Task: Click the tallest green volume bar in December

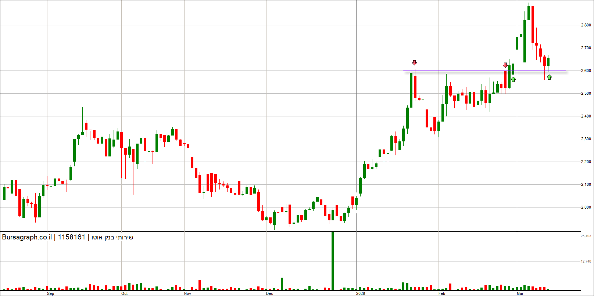Action: point(333,261)
